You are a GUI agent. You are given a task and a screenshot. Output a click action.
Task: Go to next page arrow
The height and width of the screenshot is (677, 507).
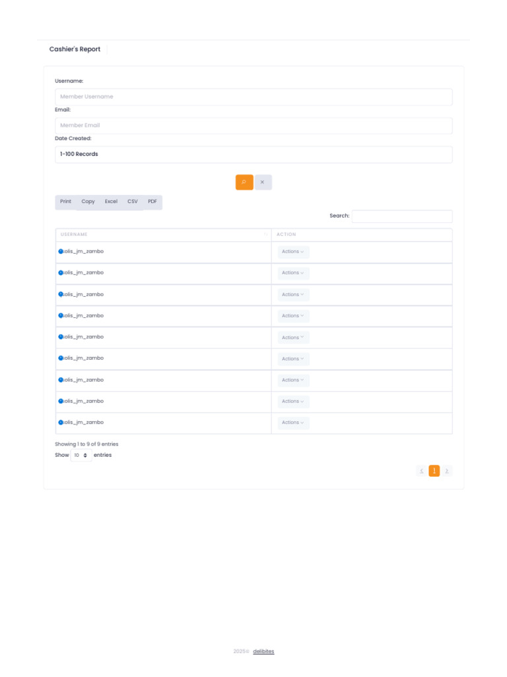[447, 471]
